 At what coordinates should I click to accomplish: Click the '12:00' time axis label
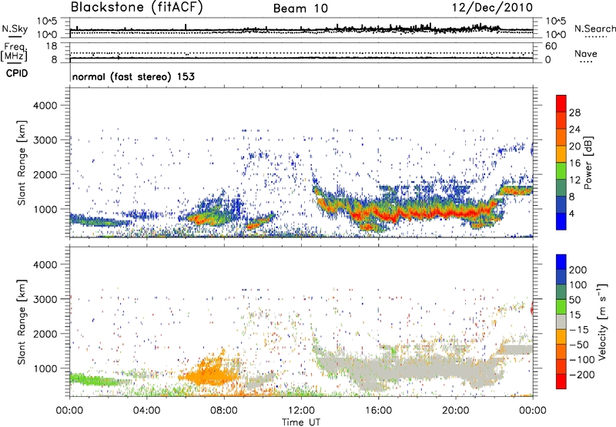301,411
